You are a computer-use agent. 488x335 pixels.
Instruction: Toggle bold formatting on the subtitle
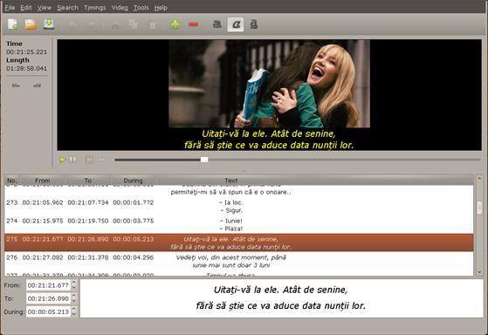(x=217, y=24)
